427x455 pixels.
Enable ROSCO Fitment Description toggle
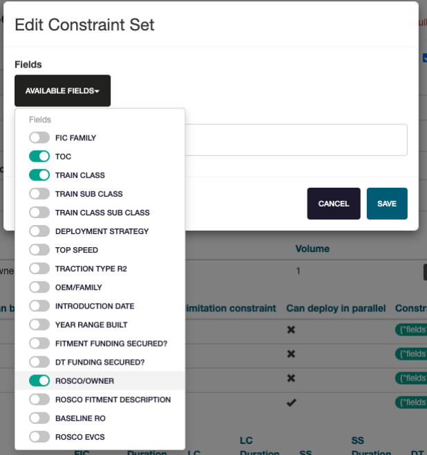[39, 399]
